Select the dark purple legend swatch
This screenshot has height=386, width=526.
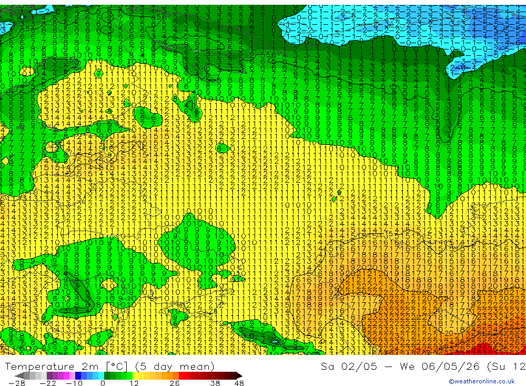49,376
